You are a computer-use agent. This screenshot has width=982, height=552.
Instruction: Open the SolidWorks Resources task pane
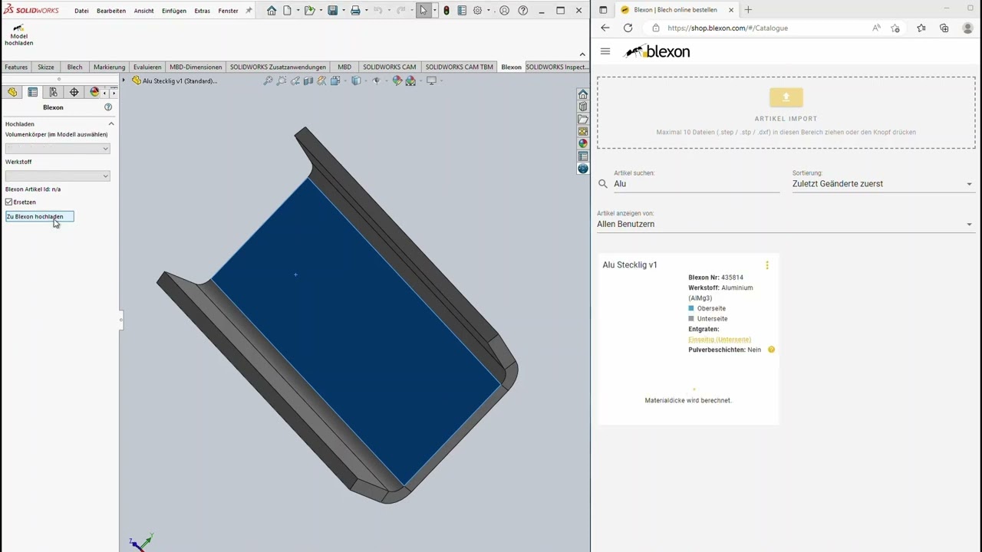[x=583, y=94]
